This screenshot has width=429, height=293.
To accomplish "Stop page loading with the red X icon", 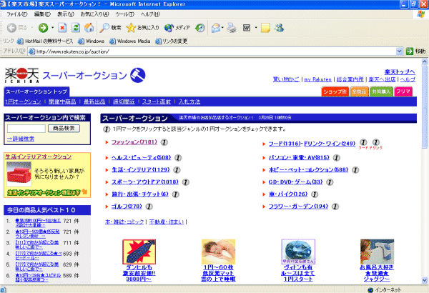I will click(x=62, y=28).
